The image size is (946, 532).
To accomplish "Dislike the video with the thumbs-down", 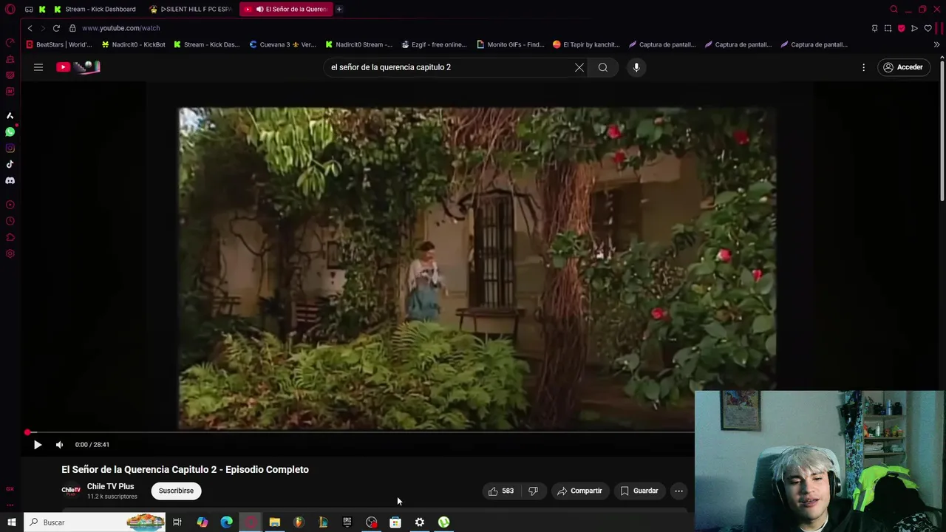I will (533, 491).
